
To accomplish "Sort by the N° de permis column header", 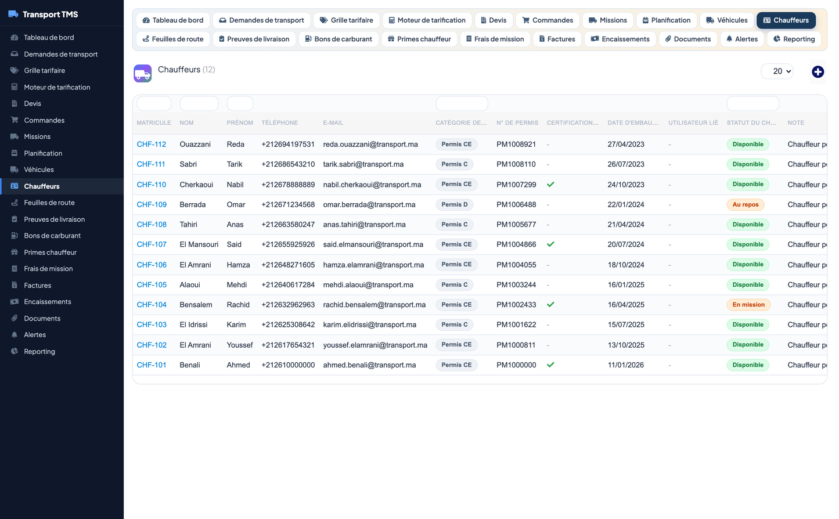I will pyautogui.click(x=517, y=123).
